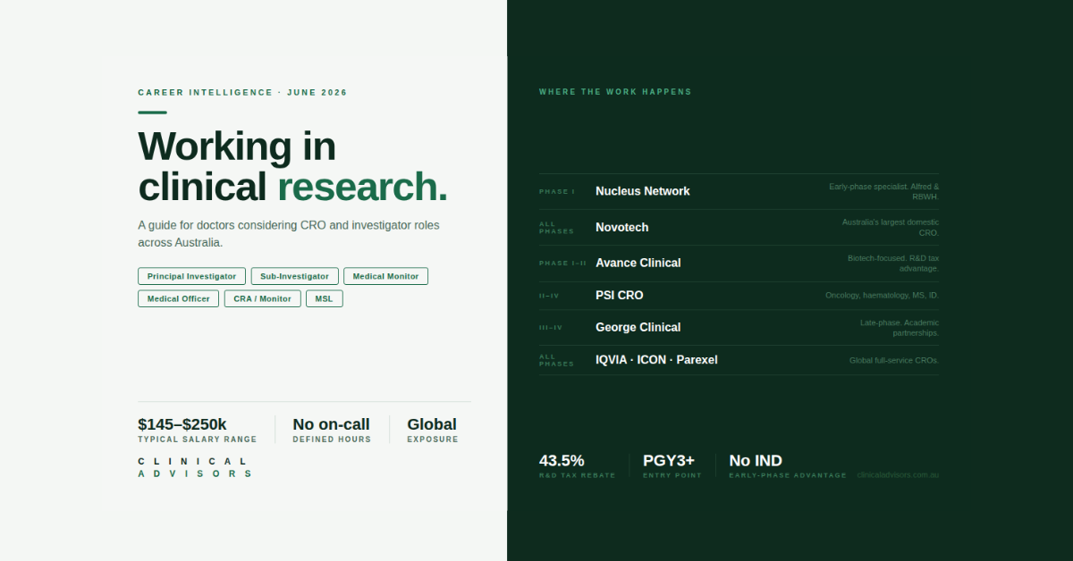Click the Working in clinical research headline
The width and height of the screenshot is (1073, 561).
(x=292, y=167)
